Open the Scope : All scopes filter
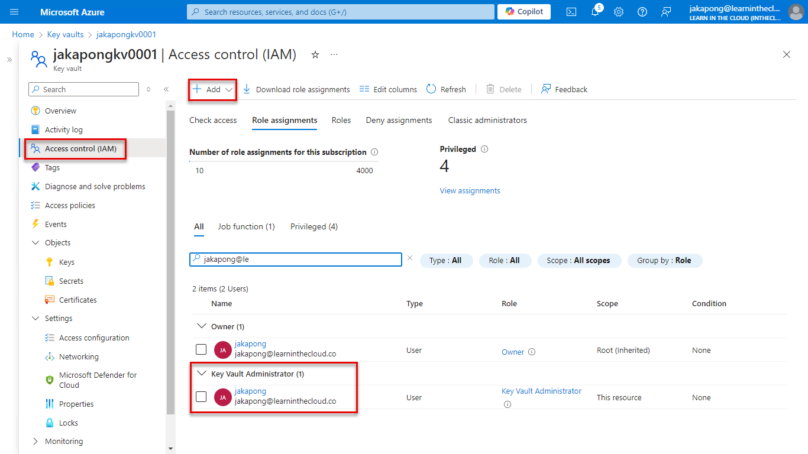The image size is (808, 454). [578, 260]
